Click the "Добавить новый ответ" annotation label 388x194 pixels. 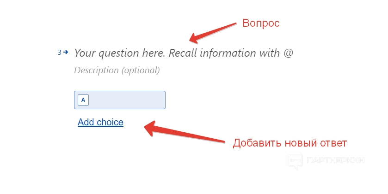[289, 143]
